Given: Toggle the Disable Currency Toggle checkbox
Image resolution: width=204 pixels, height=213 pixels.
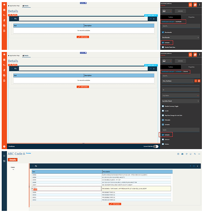Looking at the screenshot, I should click(x=163, y=106).
